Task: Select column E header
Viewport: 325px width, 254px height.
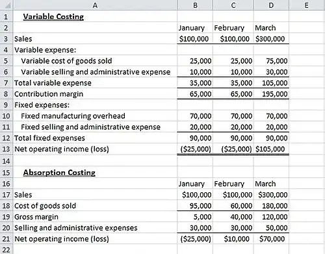Action: [306, 5]
